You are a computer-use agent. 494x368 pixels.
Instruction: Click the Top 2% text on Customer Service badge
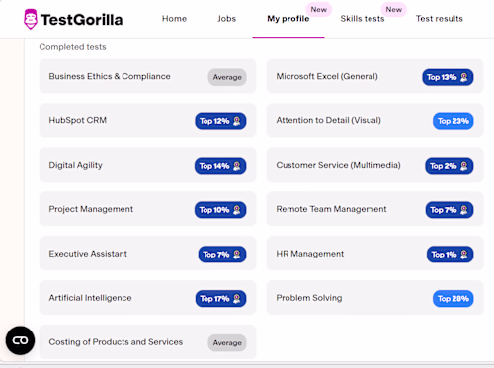(x=444, y=166)
